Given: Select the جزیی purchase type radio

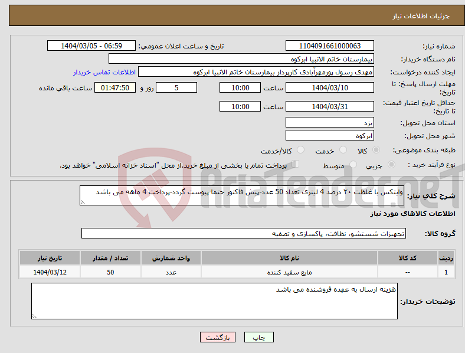Looking at the screenshot, I should click(391, 164).
